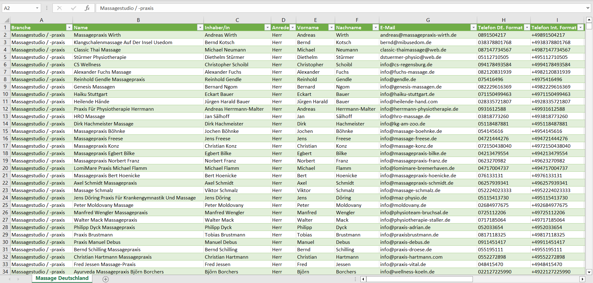The image size is (593, 283).
Task: Click the Enter checkmark formula bar icon
Action: click(73, 8)
